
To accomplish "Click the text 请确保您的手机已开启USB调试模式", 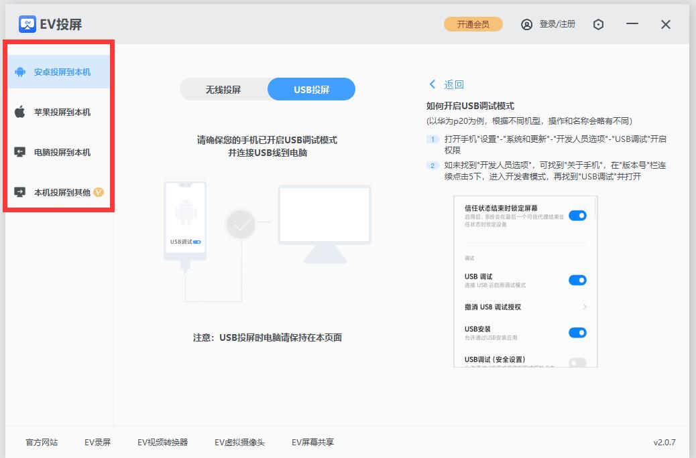I will click(x=268, y=140).
